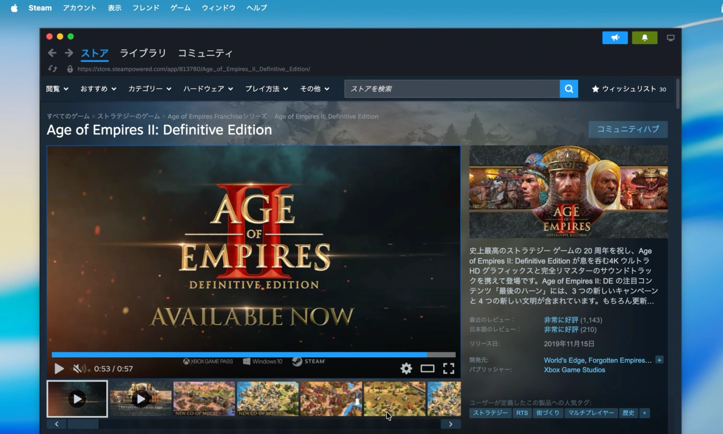Click the page vertical scrollbar

[x=678, y=94]
